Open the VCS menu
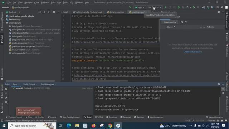 point(72,3)
